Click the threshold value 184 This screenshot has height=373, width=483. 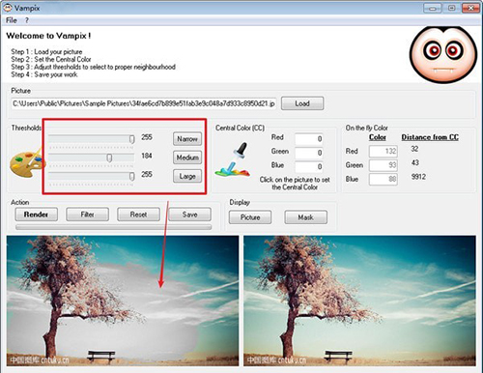(147, 156)
